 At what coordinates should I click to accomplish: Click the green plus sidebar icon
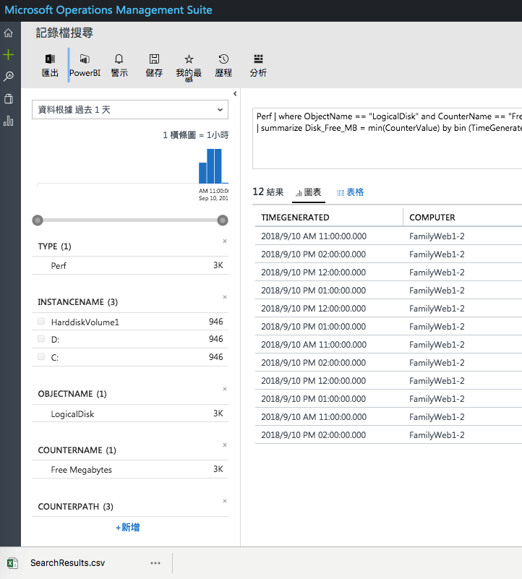tap(8, 55)
